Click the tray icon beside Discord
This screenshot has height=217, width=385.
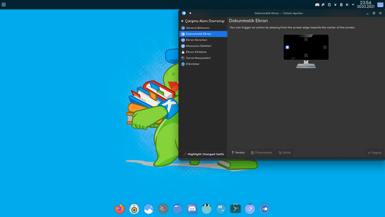coord(323,5)
